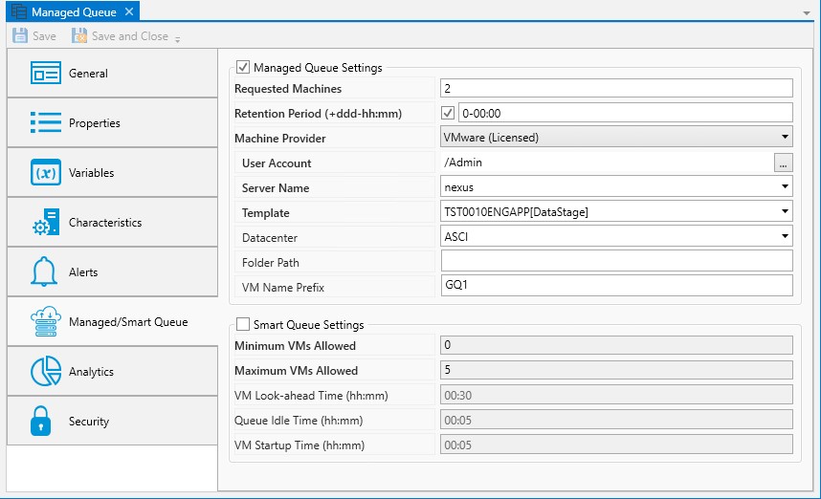Image resolution: width=821 pixels, height=499 pixels.
Task: Click the Folder Path label
Action: pos(270,263)
